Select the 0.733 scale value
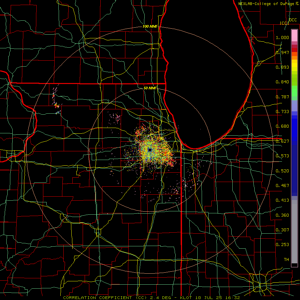Image resolution: width=300 pixels, height=300 pixels. [x=282, y=112]
